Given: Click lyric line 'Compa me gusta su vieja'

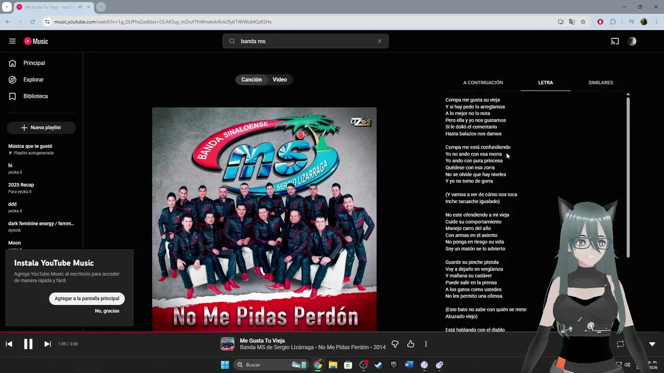Looking at the screenshot, I should [473, 100].
